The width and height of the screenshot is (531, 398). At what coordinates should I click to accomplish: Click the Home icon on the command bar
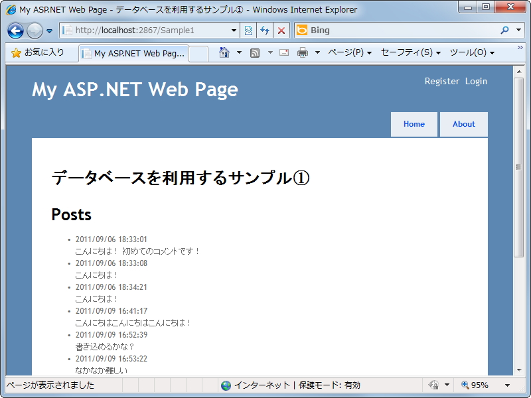point(226,52)
